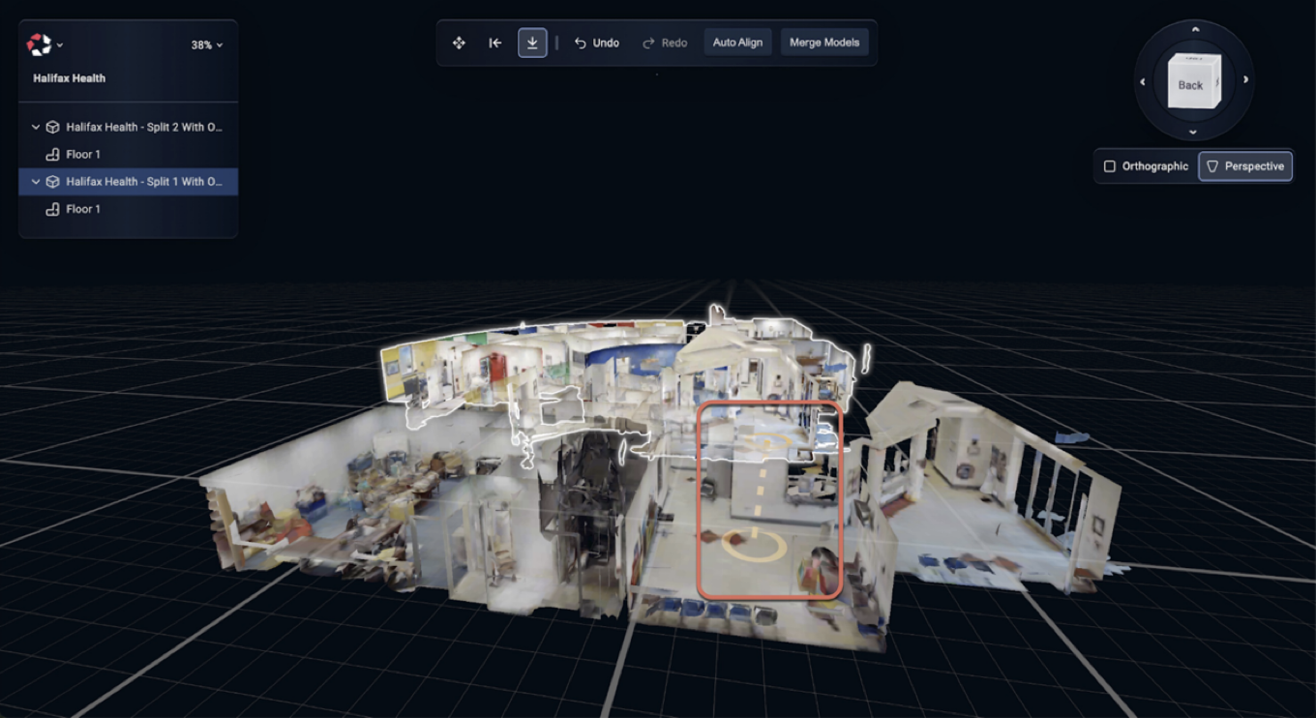1316x718 pixels.
Task: Open the dropdown arrow beside the app logo
Action: tap(60, 45)
